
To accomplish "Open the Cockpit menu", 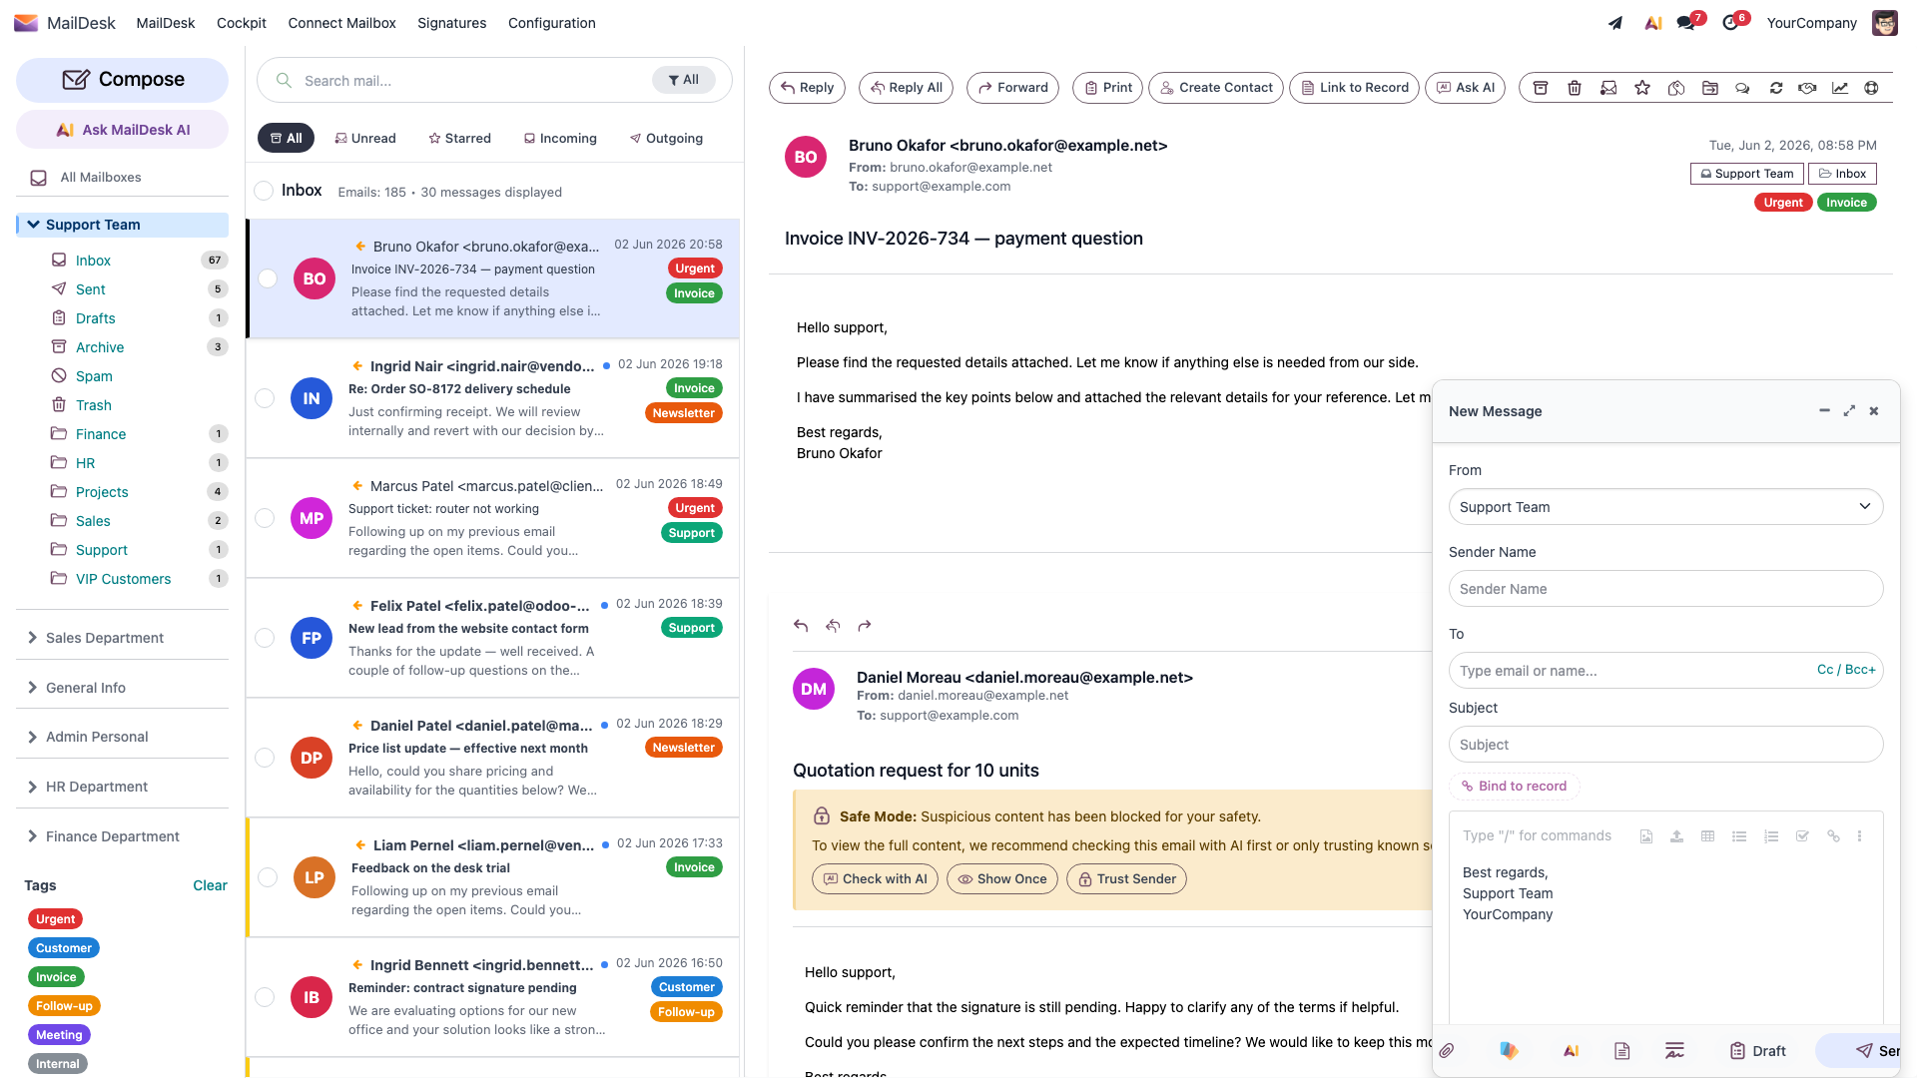I will (242, 23).
